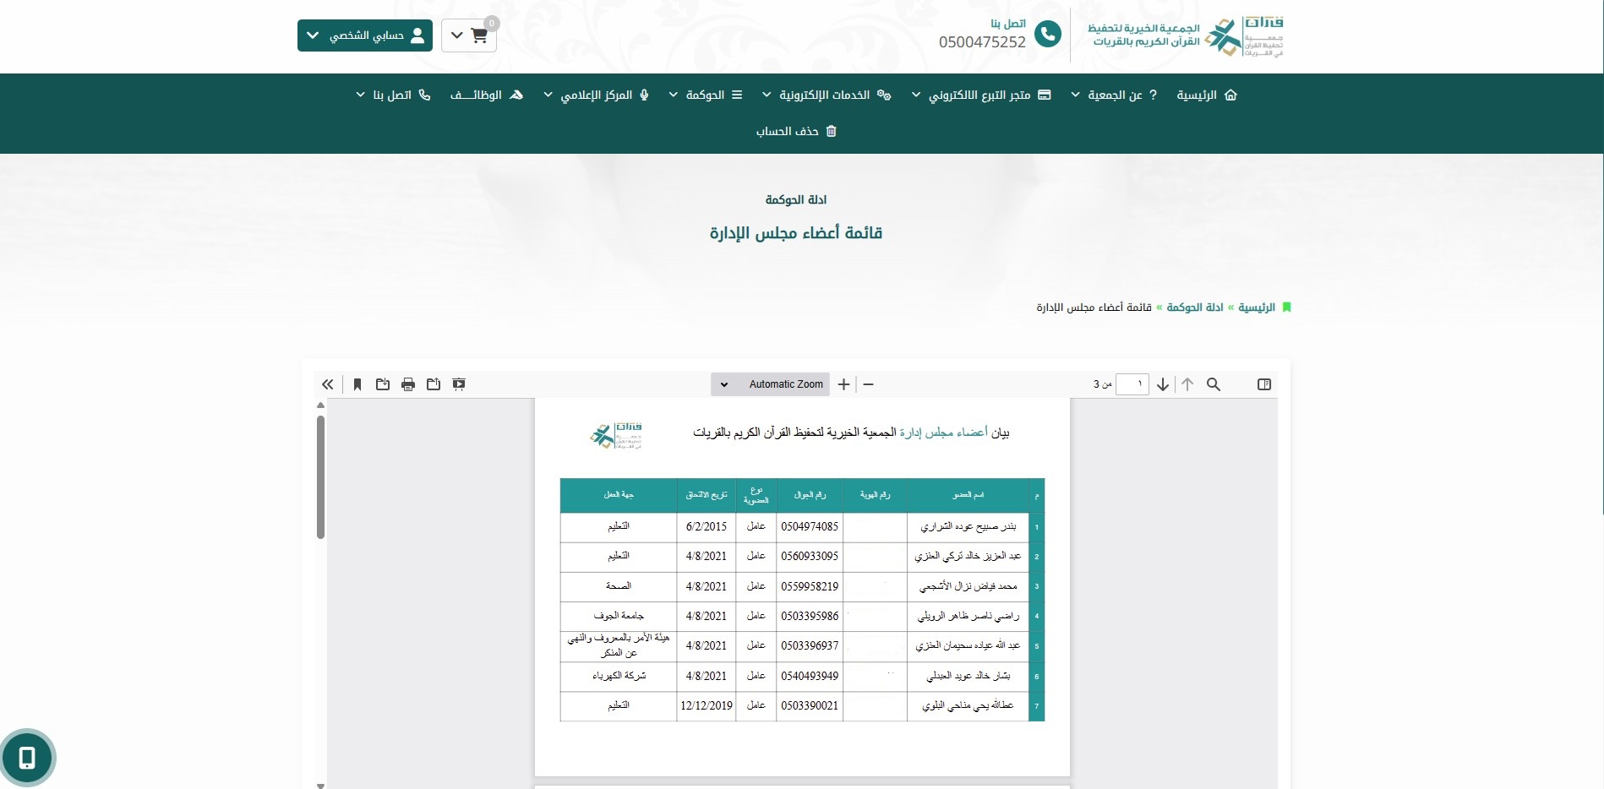The height and width of the screenshot is (789, 1604).
Task: Switch to presentation mode icon
Action: (459, 384)
